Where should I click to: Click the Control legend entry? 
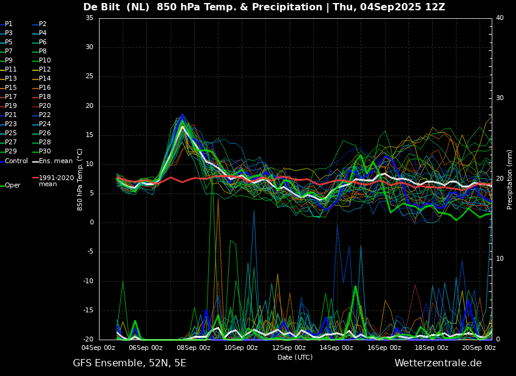pos(14,161)
